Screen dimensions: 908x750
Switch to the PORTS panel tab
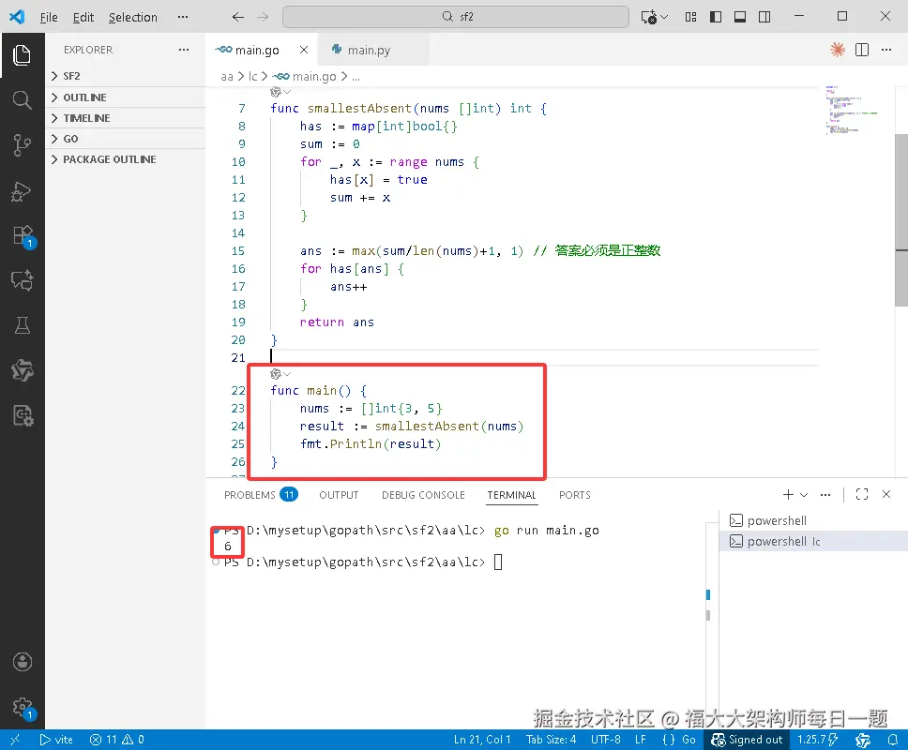[x=574, y=495]
